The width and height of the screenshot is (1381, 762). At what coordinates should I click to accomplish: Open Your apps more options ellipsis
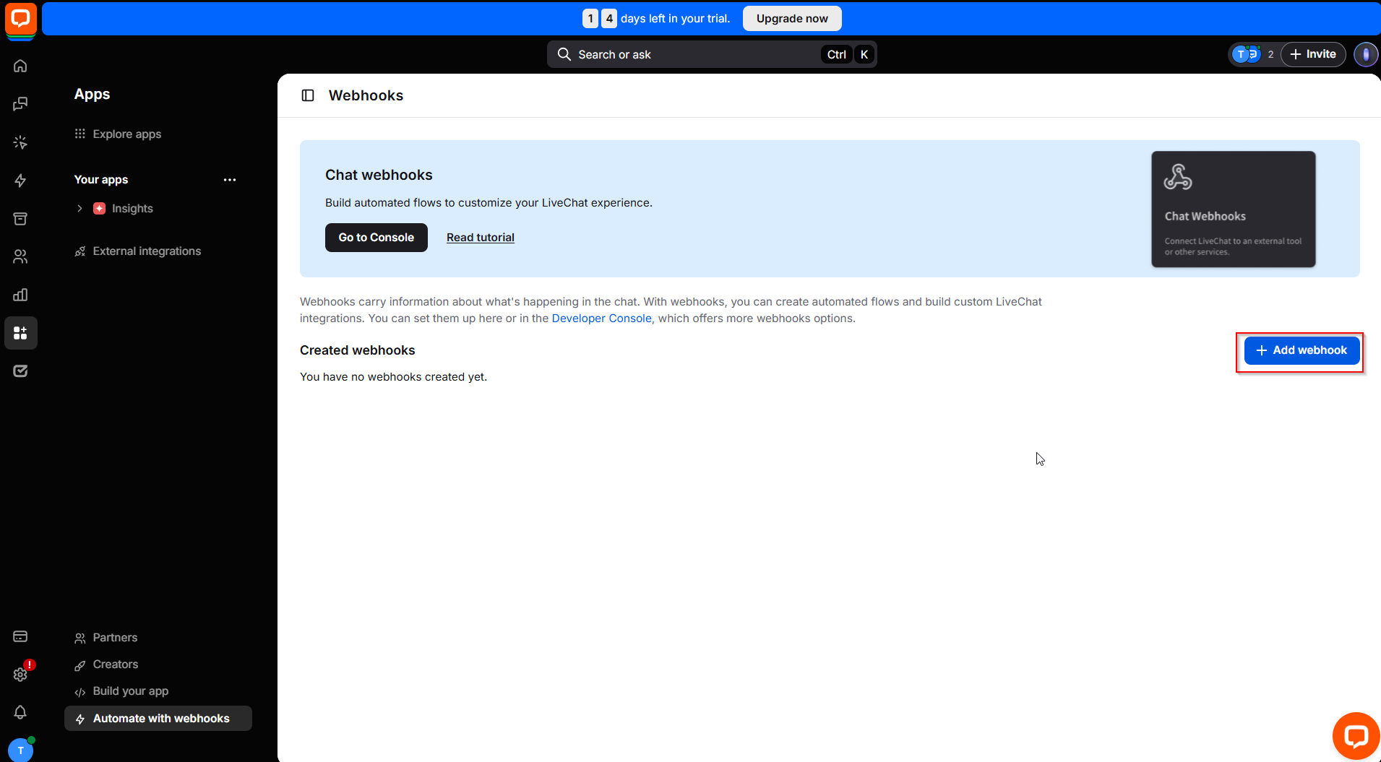pos(230,180)
